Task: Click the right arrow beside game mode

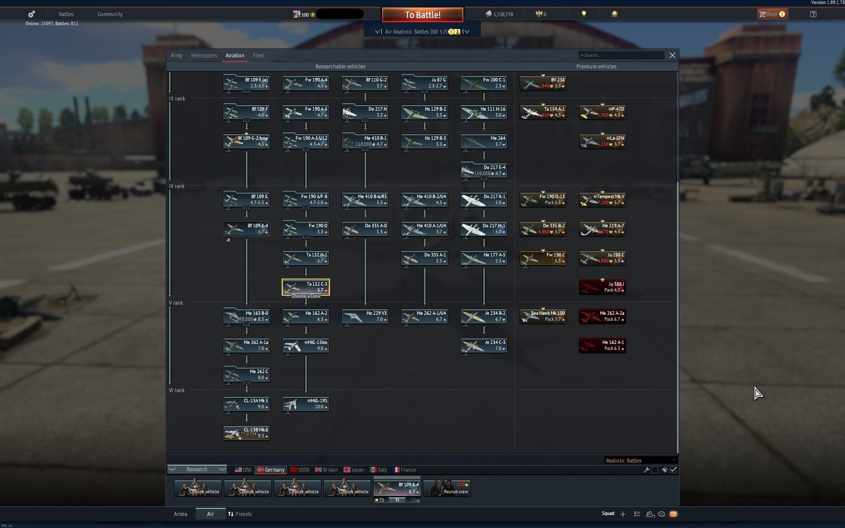Action: coord(467,31)
